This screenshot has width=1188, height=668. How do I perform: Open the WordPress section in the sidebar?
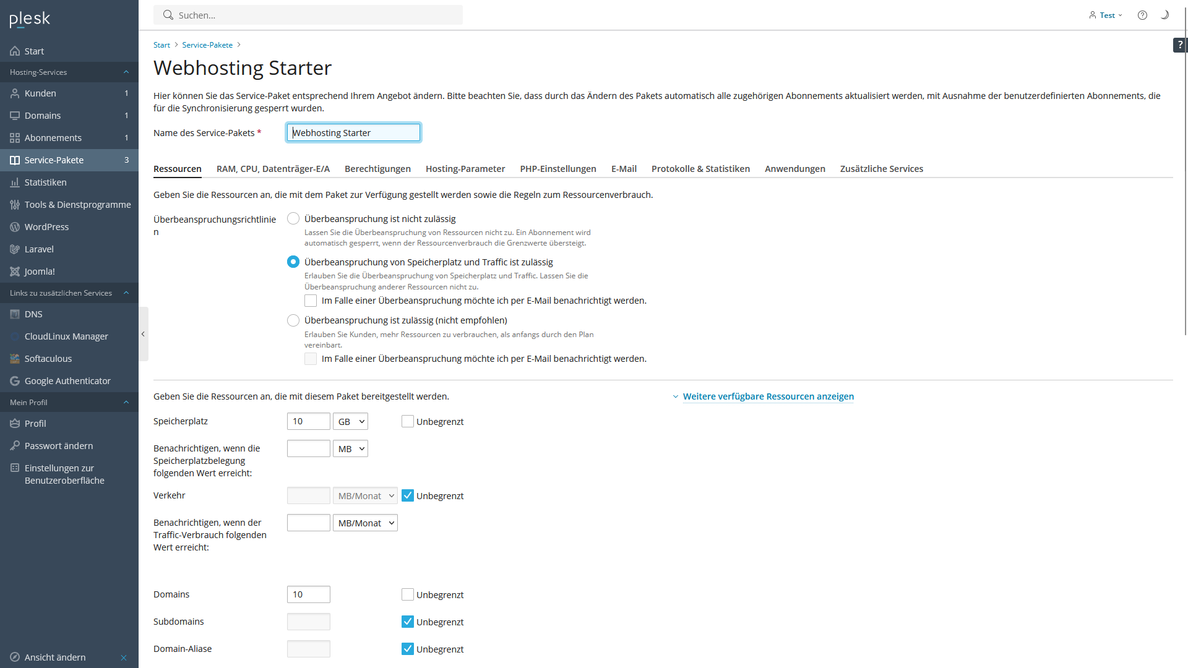(x=46, y=226)
